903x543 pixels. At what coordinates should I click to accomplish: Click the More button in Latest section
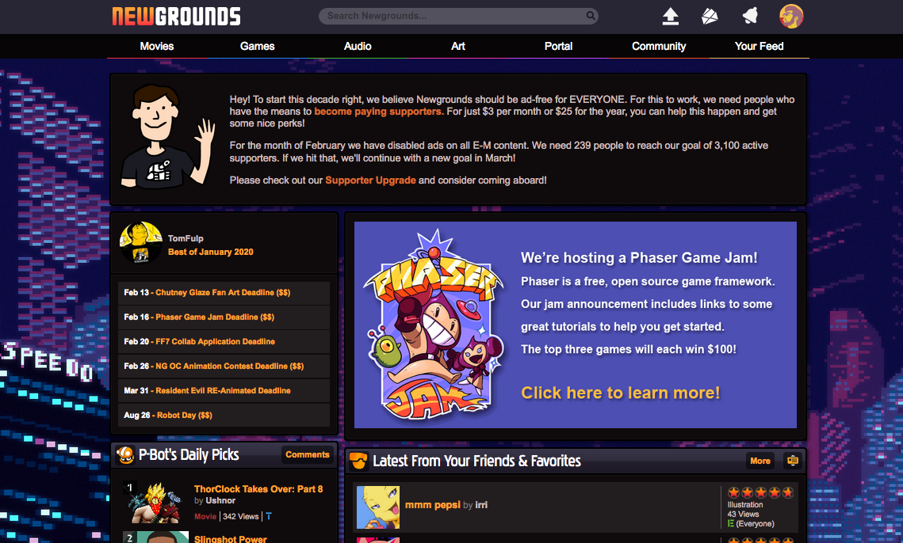(760, 461)
